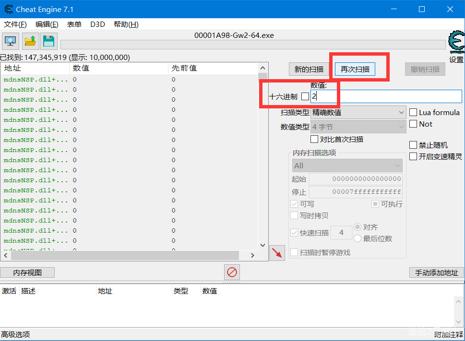
Task: Click the address table 地址 column header
Action: pos(134,291)
